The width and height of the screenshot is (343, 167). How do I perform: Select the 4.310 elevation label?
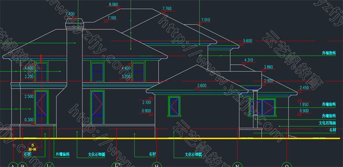(248, 60)
